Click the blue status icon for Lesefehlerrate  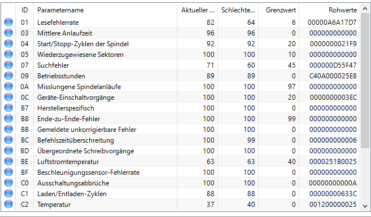coord(8,22)
